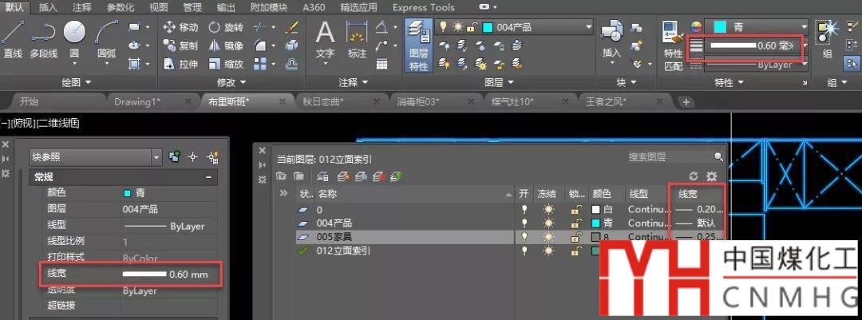Toggle the on/off lightbulb for layer 004产品
Viewport: 862px width, 320px height.
(524, 223)
